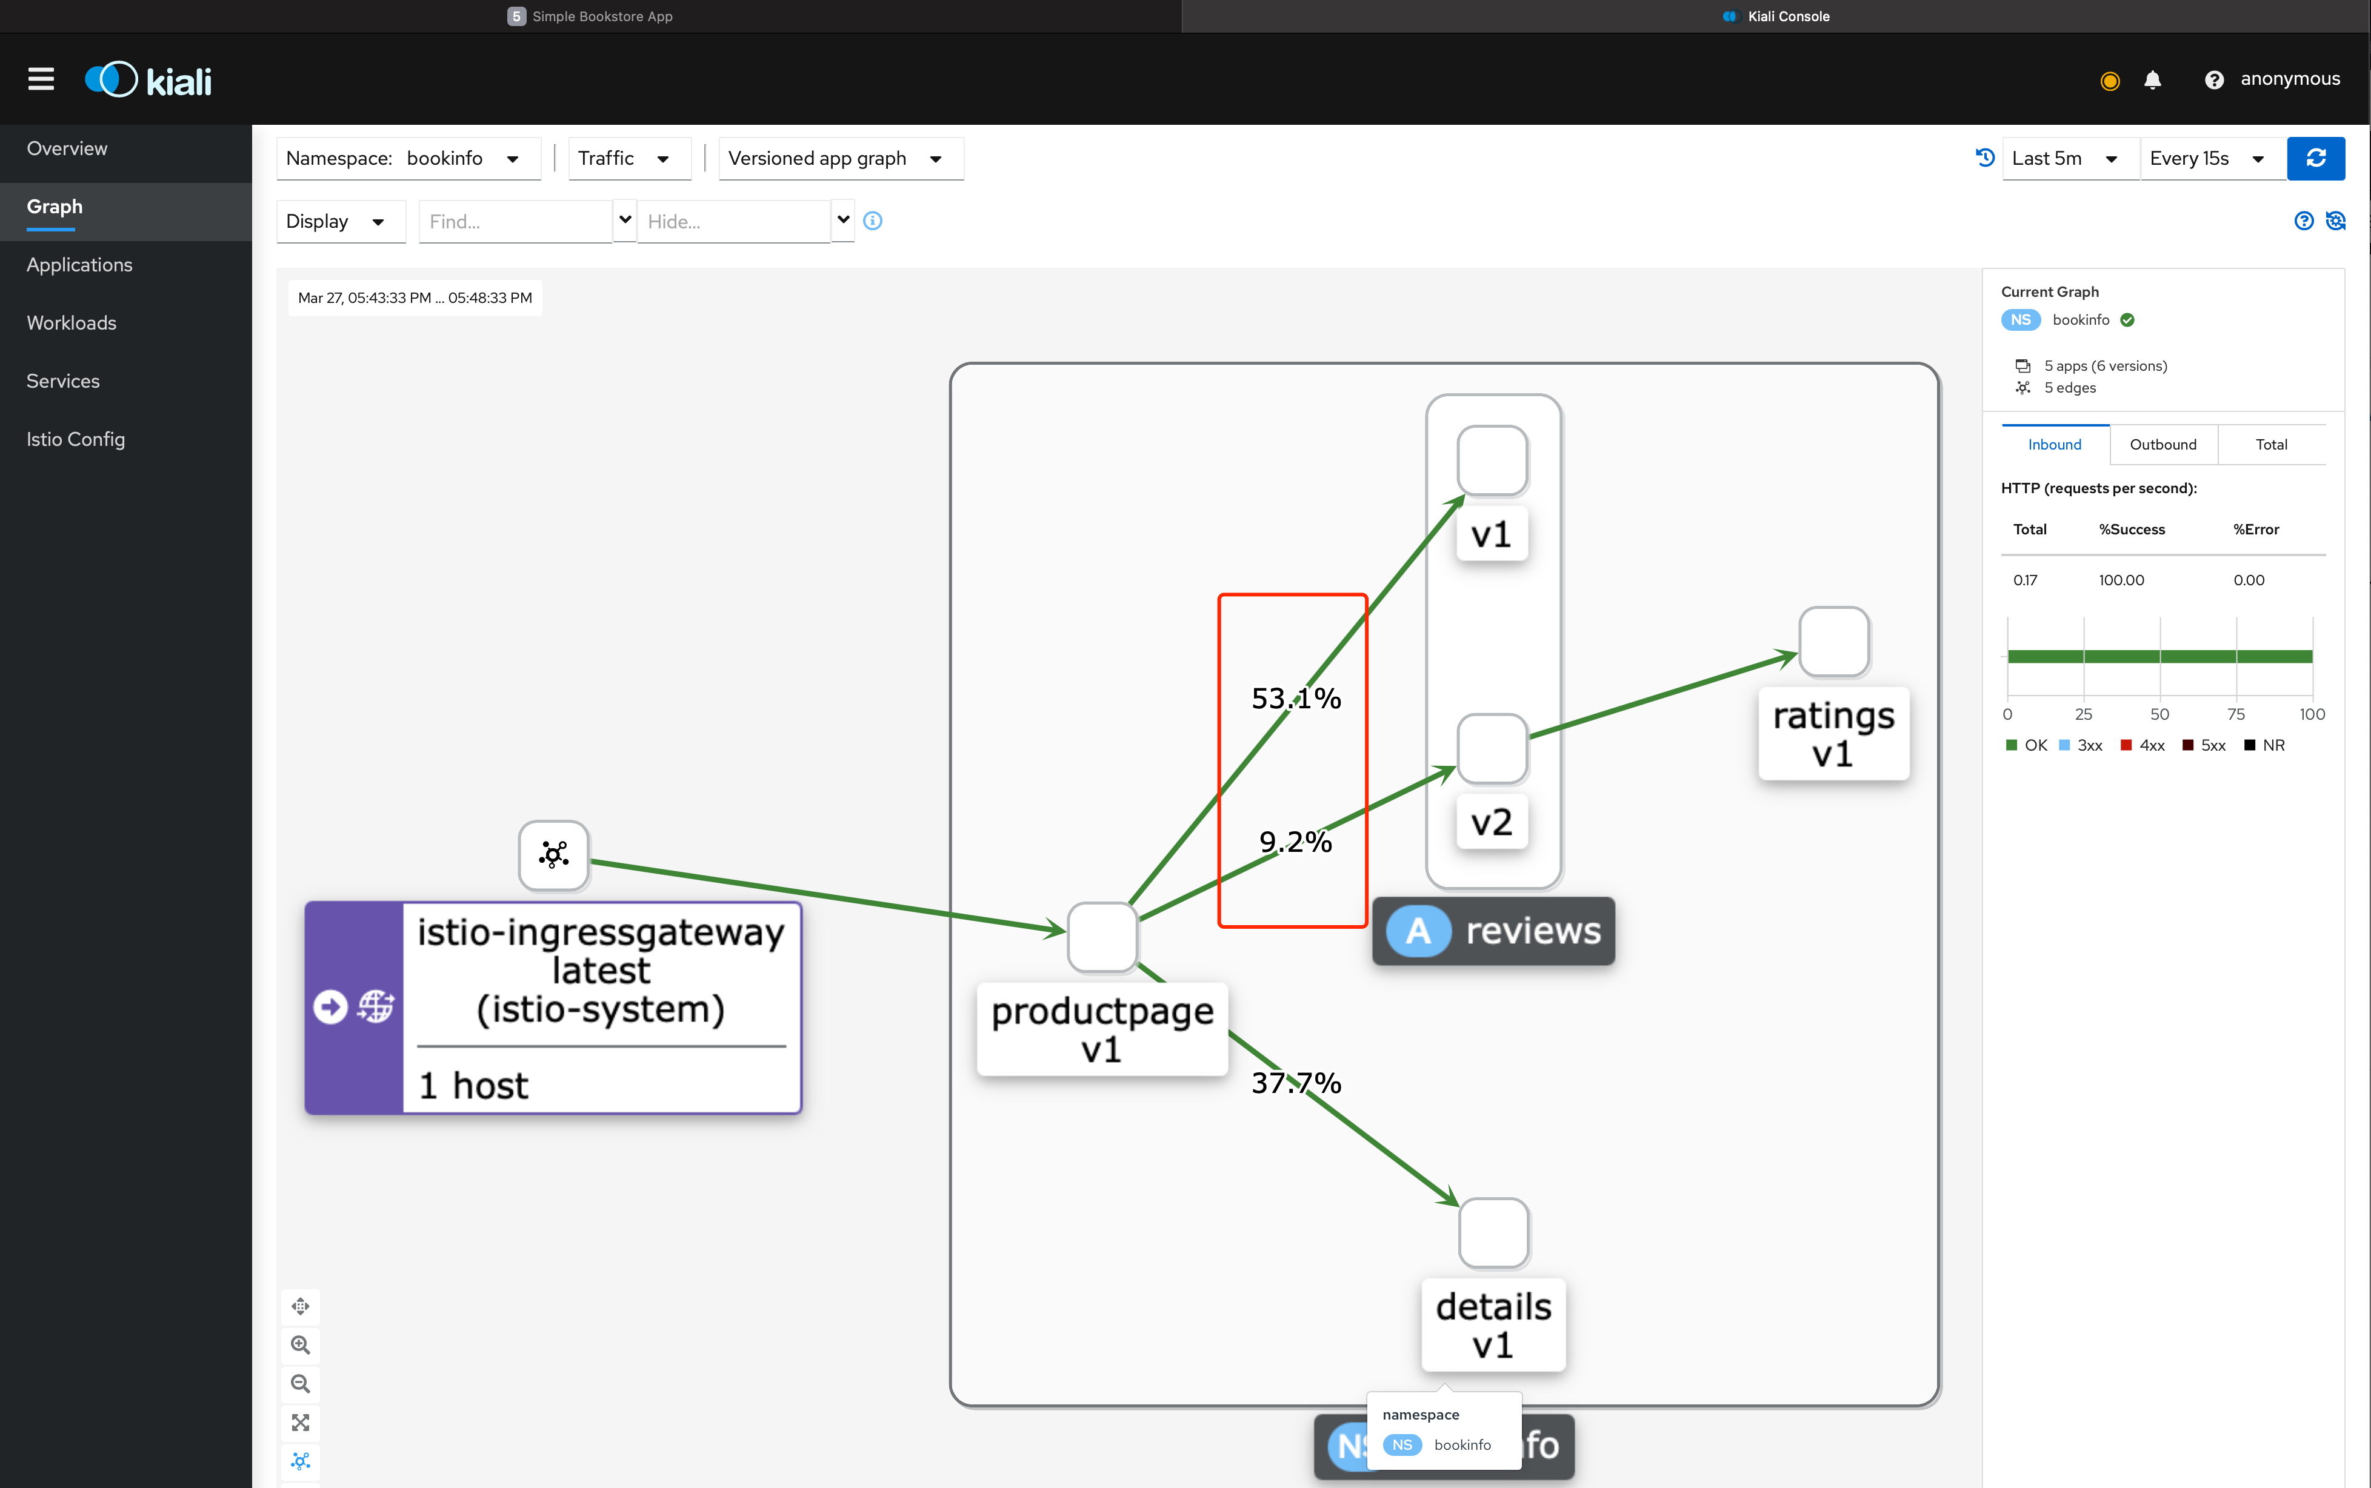Click the '5 apps (6 versions)' summary text
This screenshot has height=1488, width=2371.
[x=2106, y=366]
